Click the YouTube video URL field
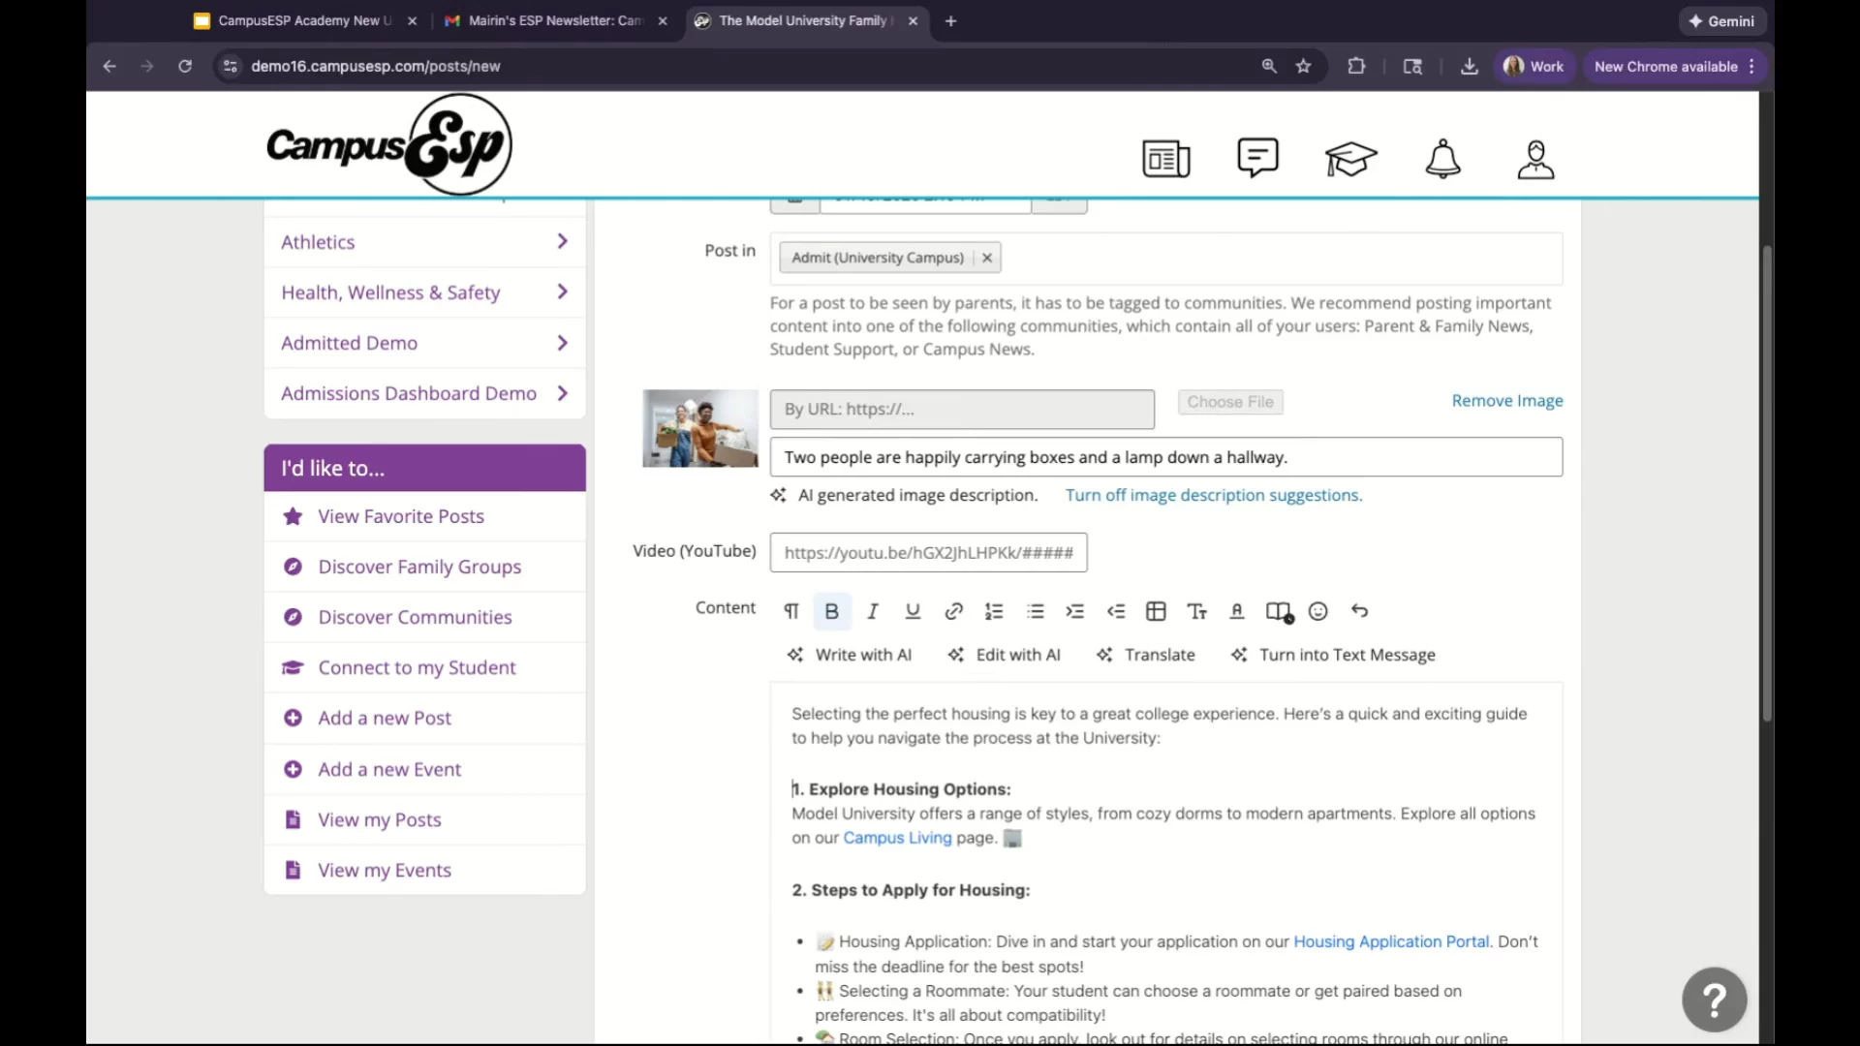Viewport: 1860px width, 1046px height. tap(928, 553)
